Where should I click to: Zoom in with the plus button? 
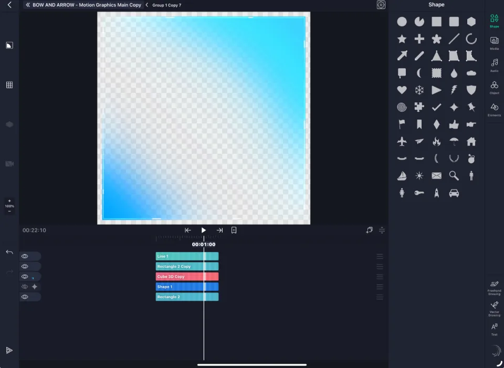point(9,201)
